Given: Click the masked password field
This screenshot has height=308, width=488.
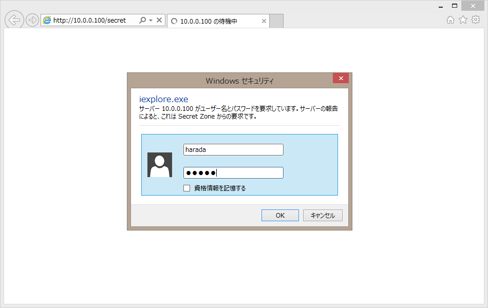Looking at the screenshot, I should click(233, 173).
